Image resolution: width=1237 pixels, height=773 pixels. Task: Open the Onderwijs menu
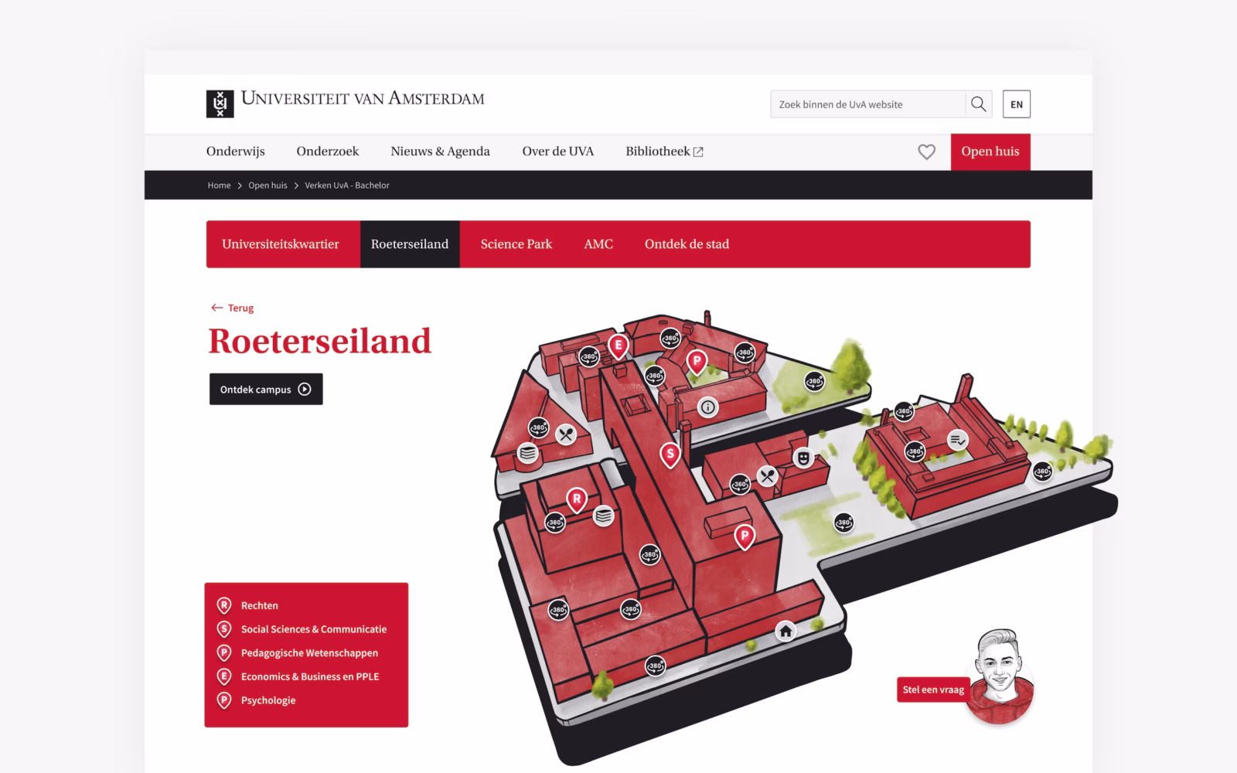[235, 152]
